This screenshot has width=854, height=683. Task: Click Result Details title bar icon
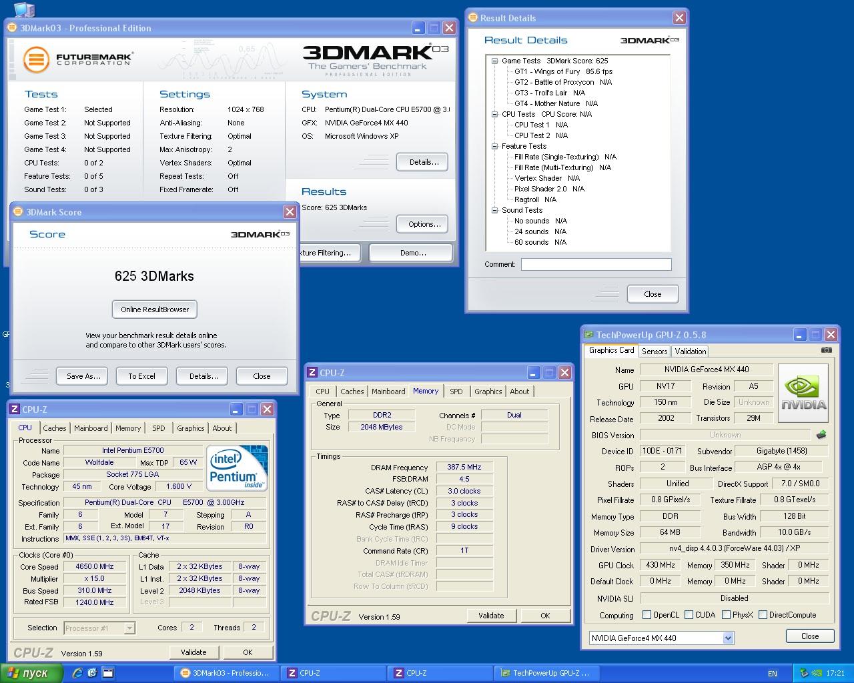coord(473,18)
